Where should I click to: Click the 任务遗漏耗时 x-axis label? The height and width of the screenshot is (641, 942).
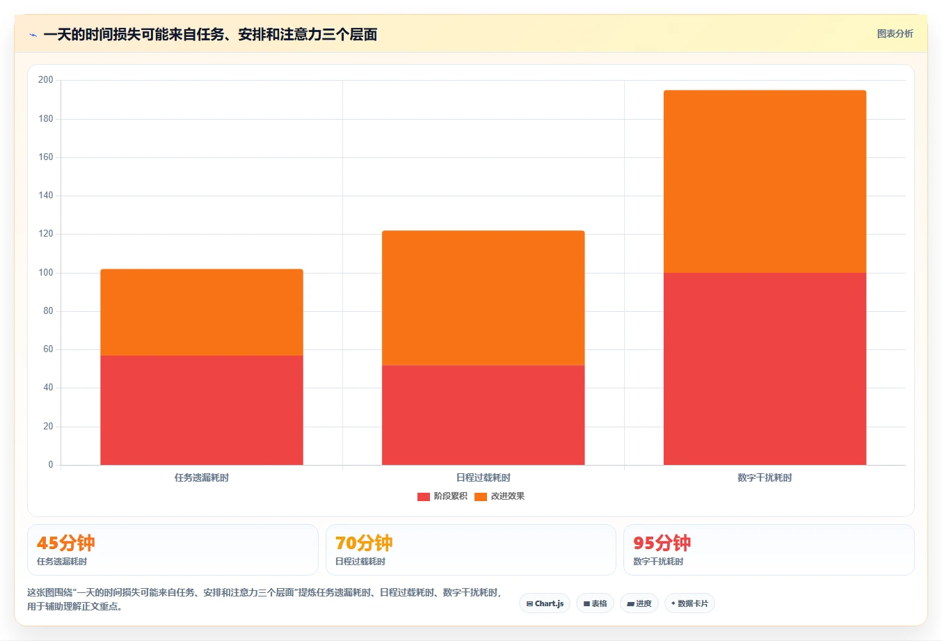point(202,477)
